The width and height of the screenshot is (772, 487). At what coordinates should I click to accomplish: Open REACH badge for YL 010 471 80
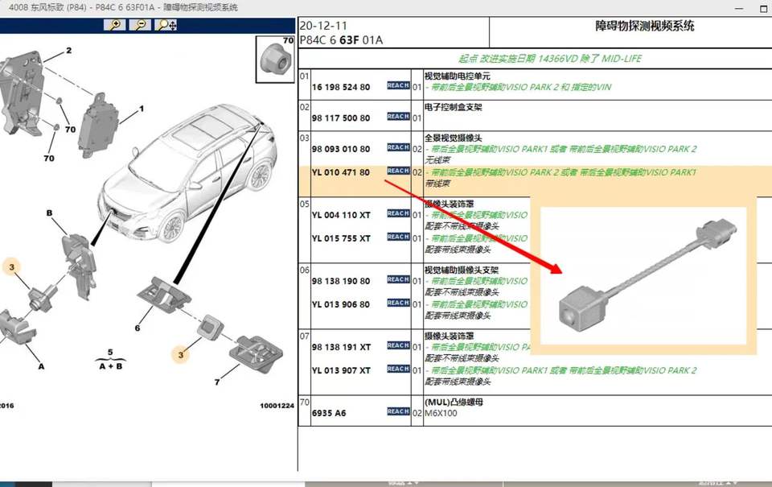pos(398,171)
